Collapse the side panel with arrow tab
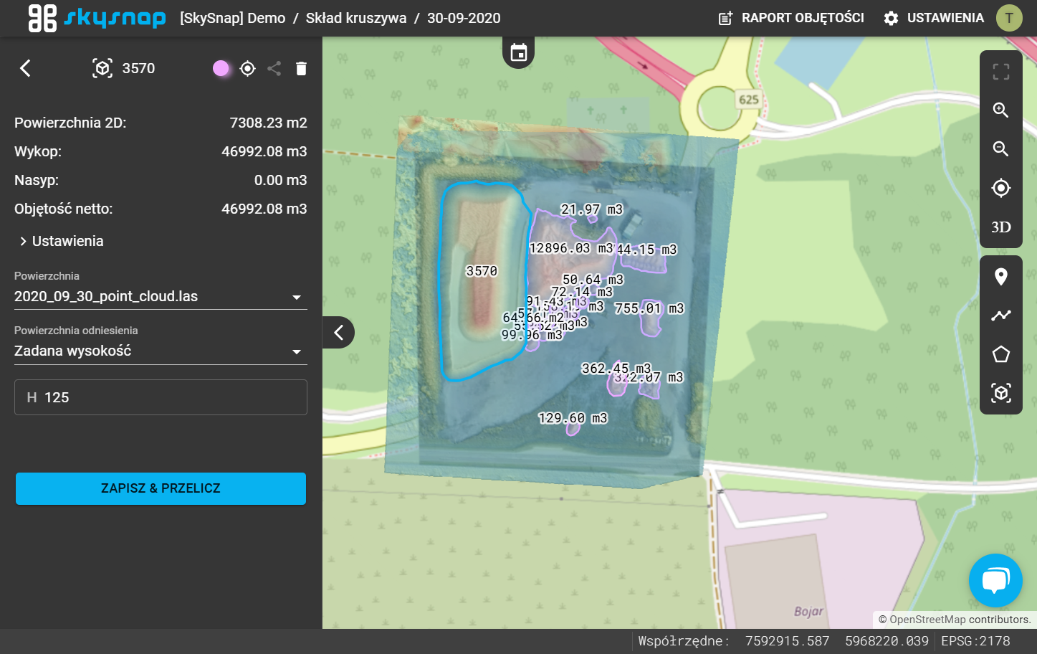The image size is (1037, 654). point(338,332)
